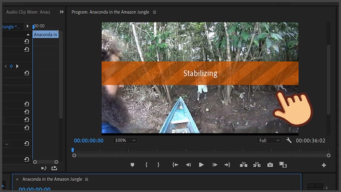Click the Jungle * sequence label
The height and width of the screenshot is (192, 341).
point(11,26)
